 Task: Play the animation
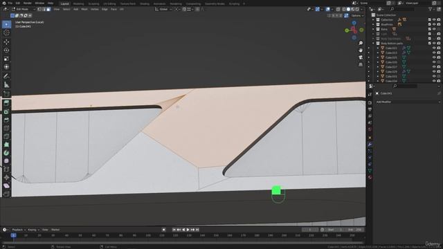188,230
